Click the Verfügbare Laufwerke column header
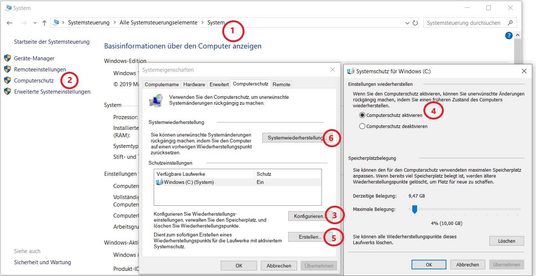The image size is (536, 276). 204,174
